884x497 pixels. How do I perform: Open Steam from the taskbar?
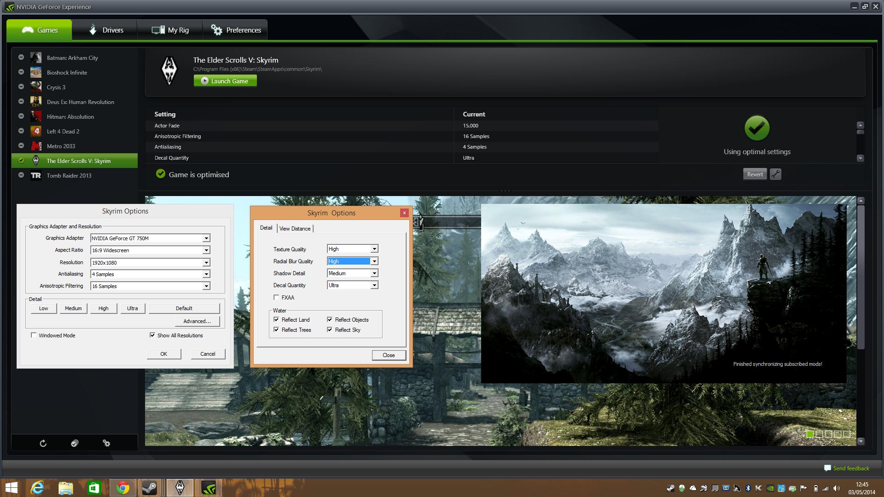pyautogui.click(x=150, y=488)
